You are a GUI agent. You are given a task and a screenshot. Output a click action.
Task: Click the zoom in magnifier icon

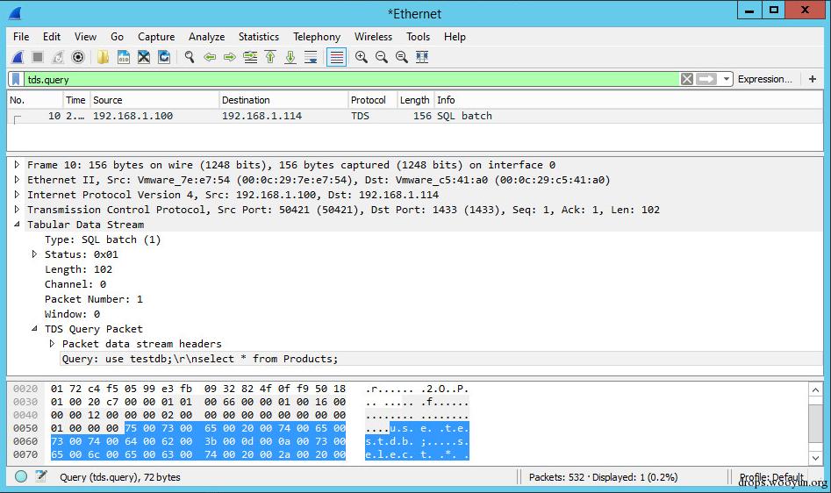pos(362,57)
